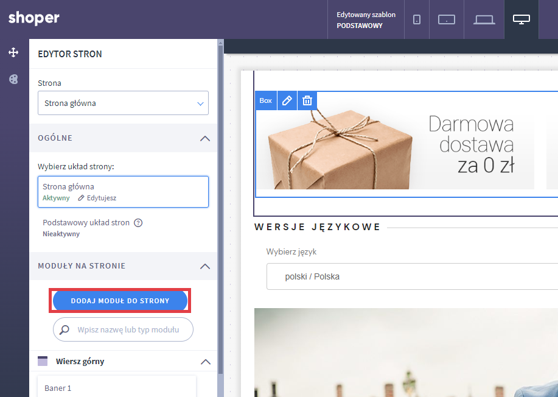
Task: Collapse the Moduły na stronie section
Action: pyautogui.click(x=205, y=266)
